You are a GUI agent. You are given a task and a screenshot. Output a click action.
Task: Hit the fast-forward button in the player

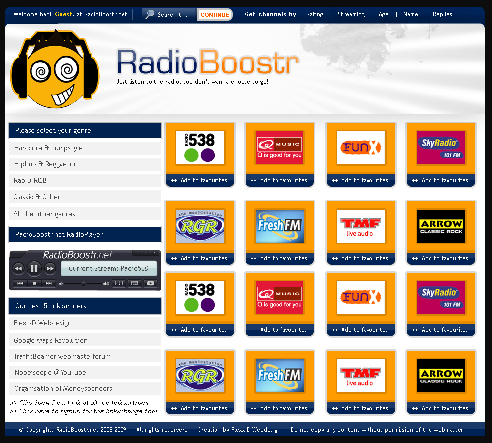(x=50, y=268)
